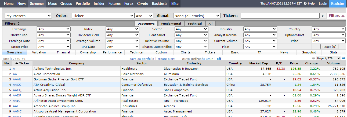Open the Groups menu item
Viewport: 347px width, 117px height.
pos(66,3)
